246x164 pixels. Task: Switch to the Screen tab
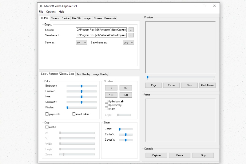tap(98, 18)
